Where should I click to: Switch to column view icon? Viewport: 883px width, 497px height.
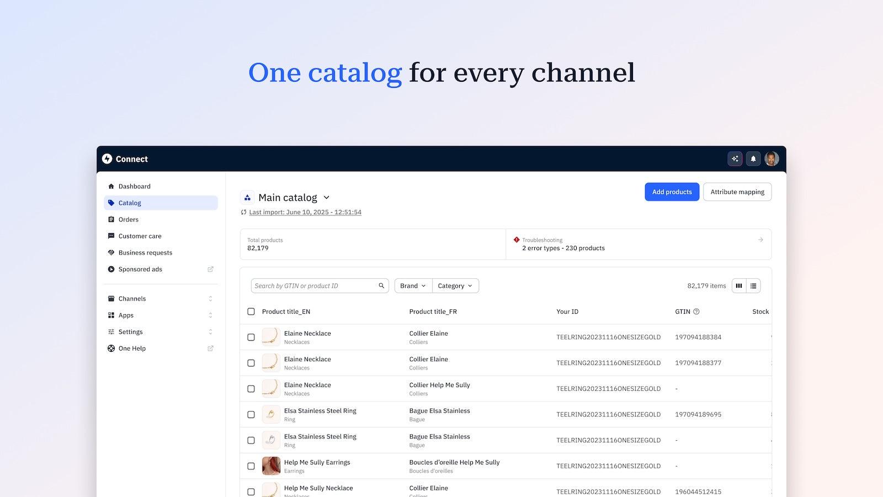(x=739, y=285)
